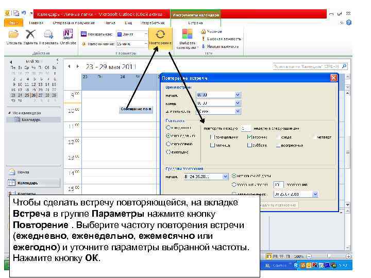Click day 26 in mini calendar
Image resolution: width=371 pixels, height=278 pixels.
pos(33,95)
